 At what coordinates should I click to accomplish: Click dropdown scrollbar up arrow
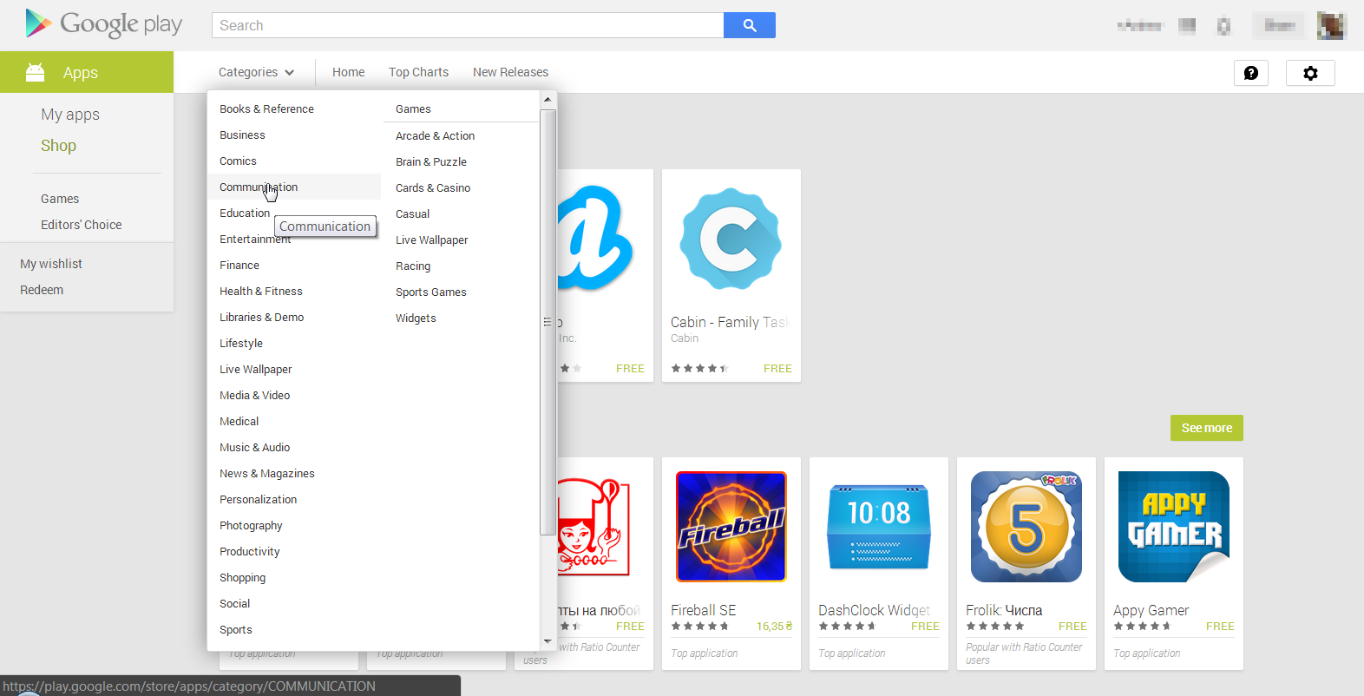pyautogui.click(x=548, y=99)
